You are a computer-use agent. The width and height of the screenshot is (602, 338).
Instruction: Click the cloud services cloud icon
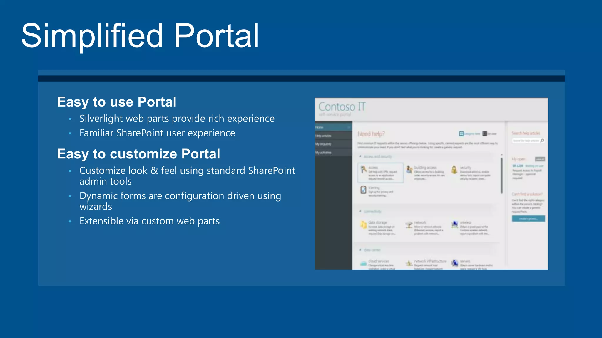coord(364,263)
